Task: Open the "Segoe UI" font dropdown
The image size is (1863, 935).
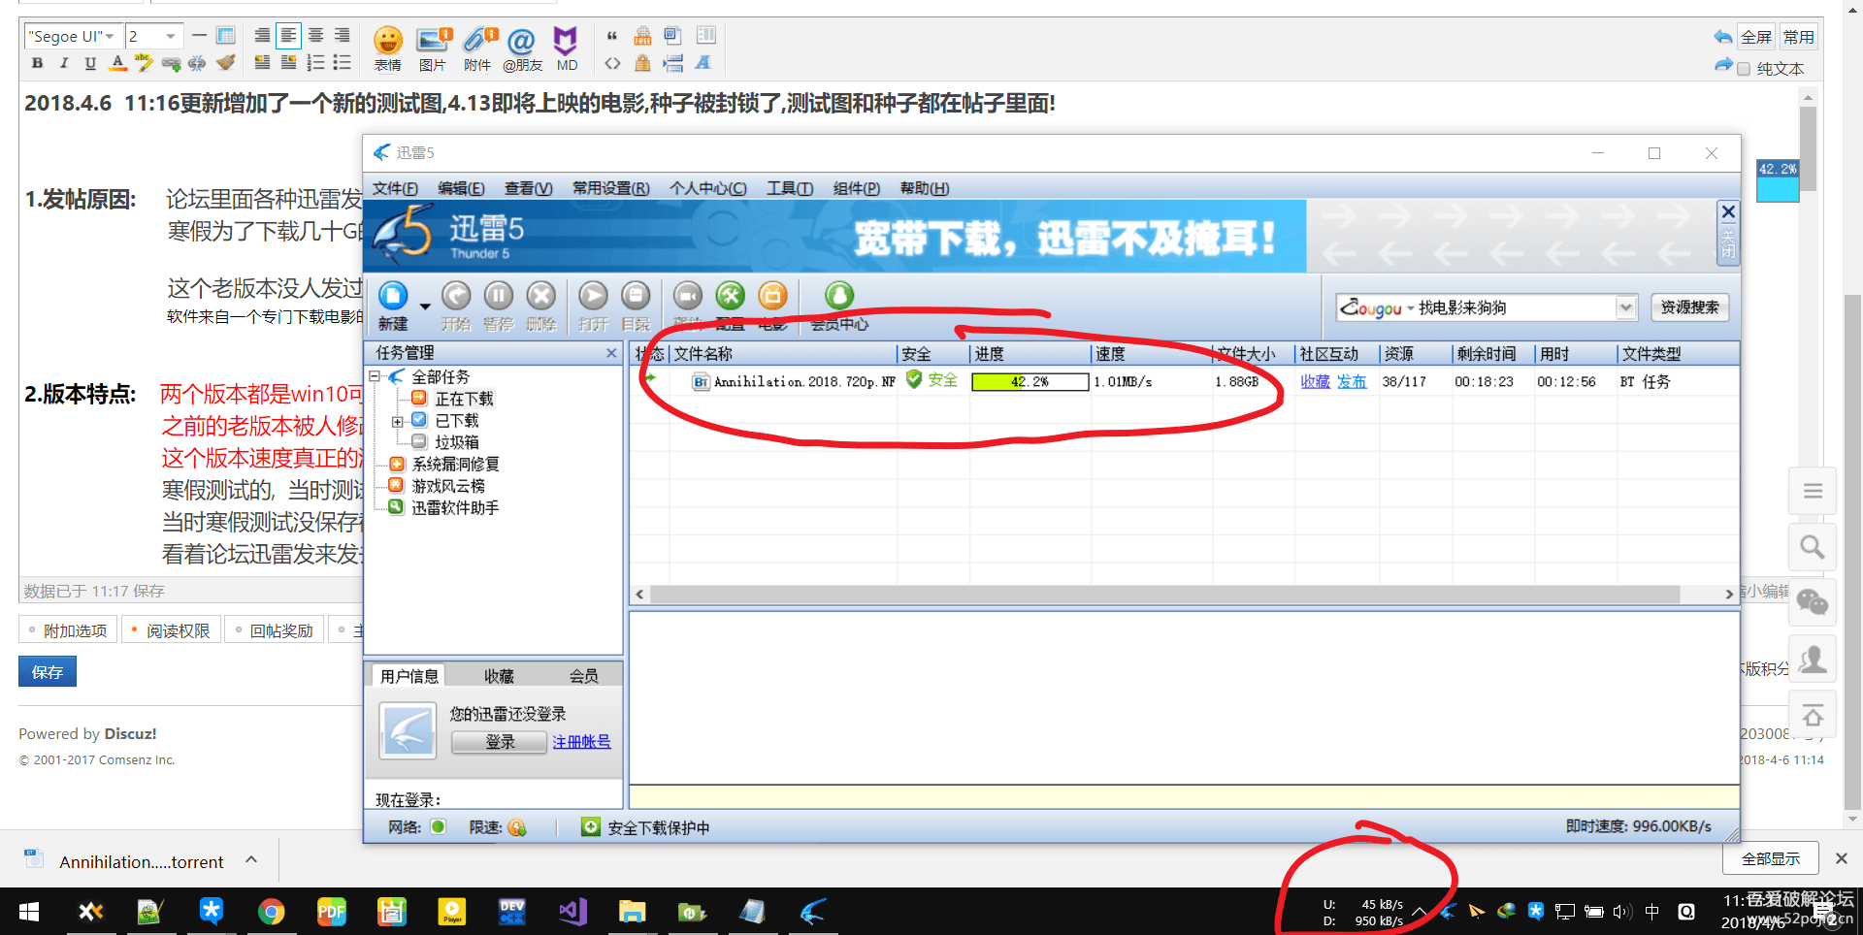Action: (73, 36)
